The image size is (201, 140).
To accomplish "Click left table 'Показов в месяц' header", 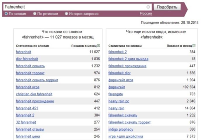I will pyautogui.click(x=84, y=46).
